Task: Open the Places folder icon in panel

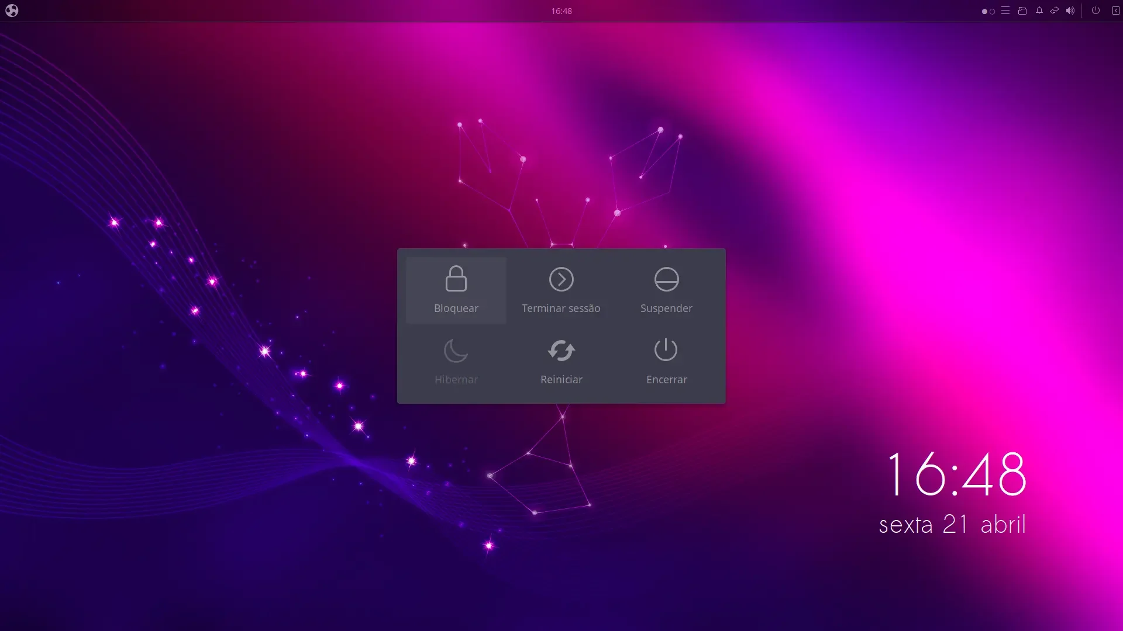Action: (x=1022, y=11)
